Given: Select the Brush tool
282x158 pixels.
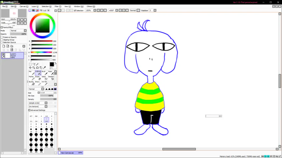Looking at the screenshot, I should click(x=44, y=73).
